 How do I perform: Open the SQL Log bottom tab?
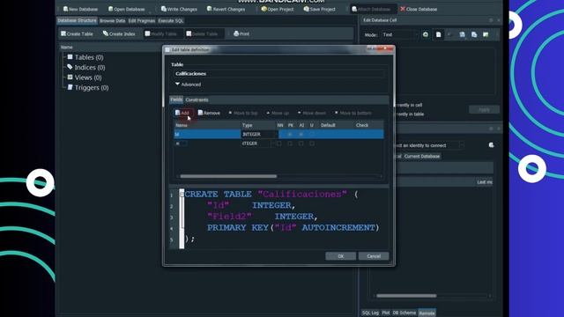click(370, 313)
